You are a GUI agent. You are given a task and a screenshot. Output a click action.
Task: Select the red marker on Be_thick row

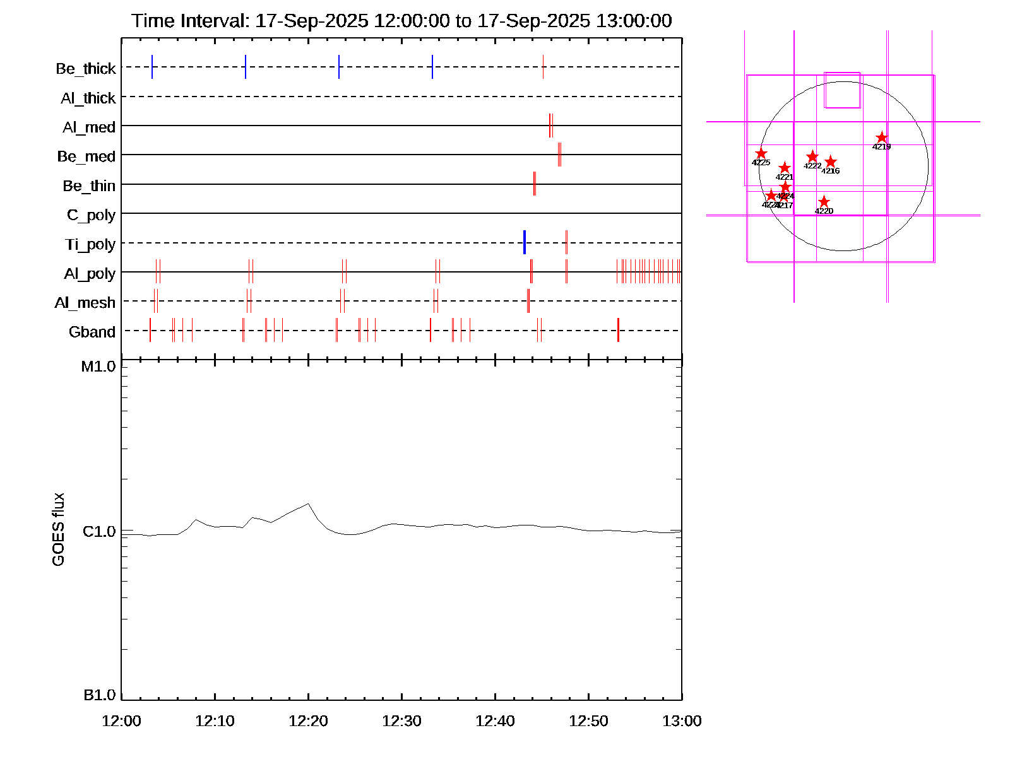(543, 67)
